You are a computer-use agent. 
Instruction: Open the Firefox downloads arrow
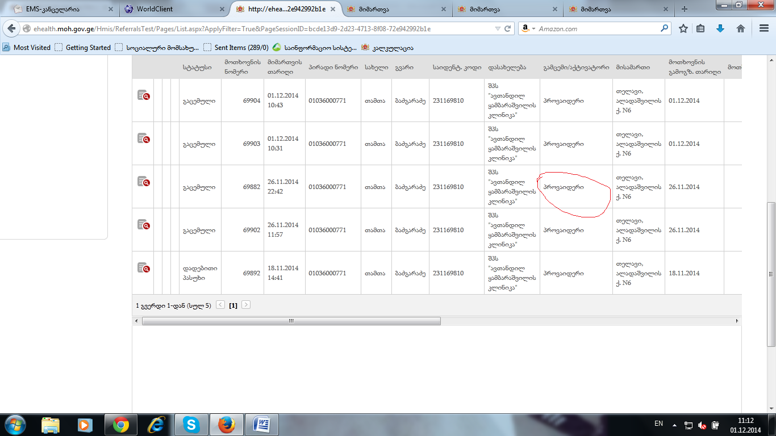[x=720, y=28]
